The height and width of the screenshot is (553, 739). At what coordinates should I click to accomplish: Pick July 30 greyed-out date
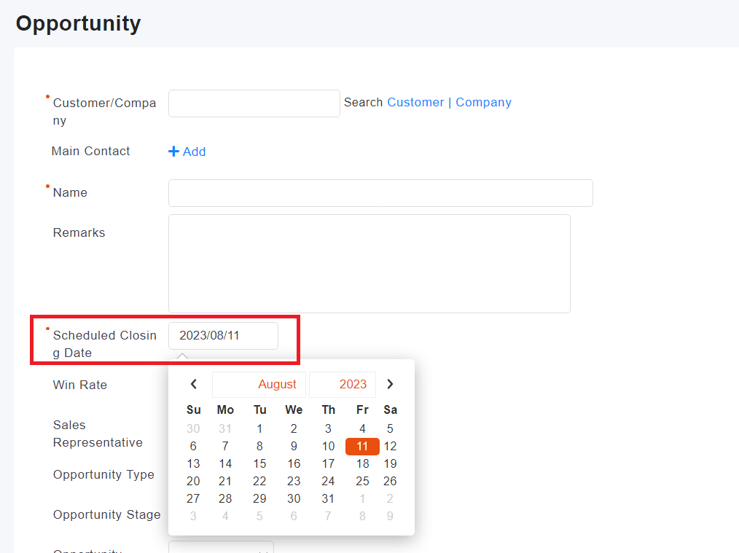pyautogui.click(x=193, y=428)
